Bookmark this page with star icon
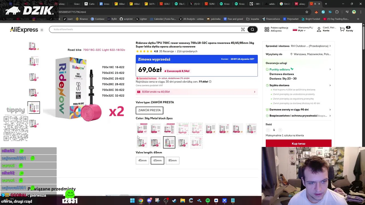365x205 pixels. (x=307, y=12)
